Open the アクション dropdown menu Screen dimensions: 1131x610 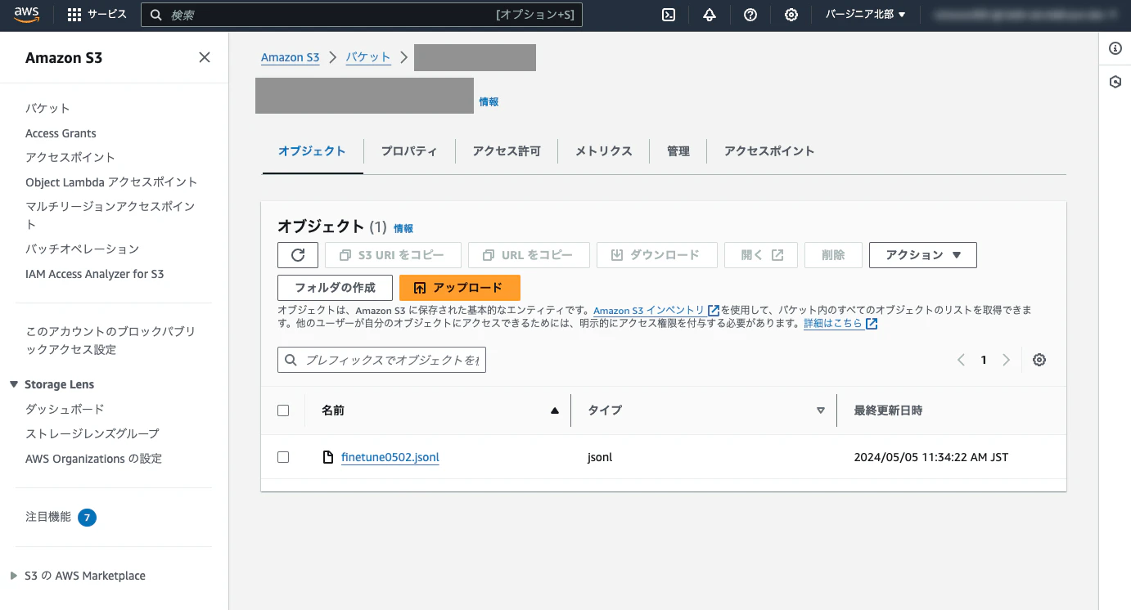click(923, 255)
